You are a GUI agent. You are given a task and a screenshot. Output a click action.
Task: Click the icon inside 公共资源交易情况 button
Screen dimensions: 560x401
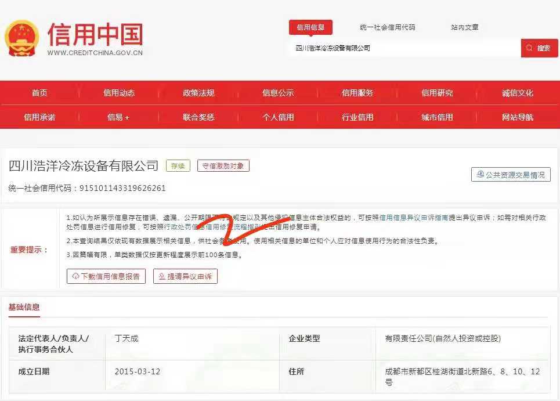(480, 174)
